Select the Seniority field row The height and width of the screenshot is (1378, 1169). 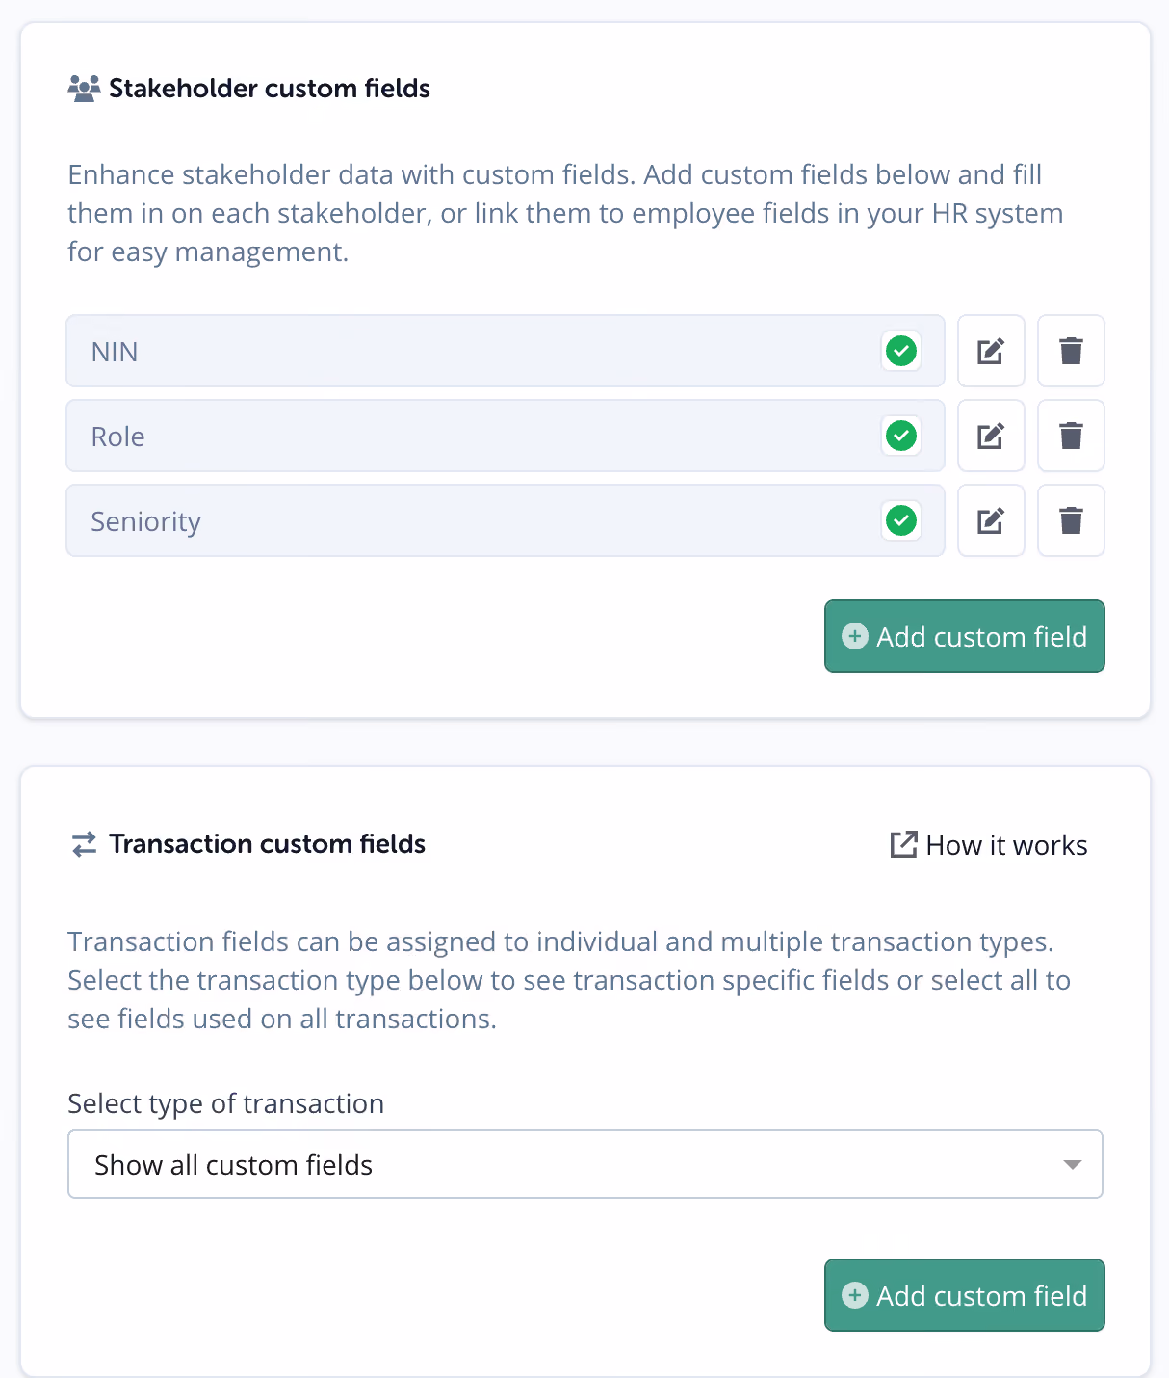pyautogui.click(x=506, y=520)
